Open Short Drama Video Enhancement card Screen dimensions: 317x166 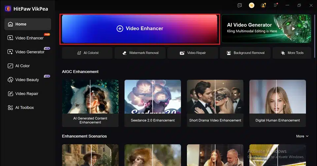[x=215, y=103]
